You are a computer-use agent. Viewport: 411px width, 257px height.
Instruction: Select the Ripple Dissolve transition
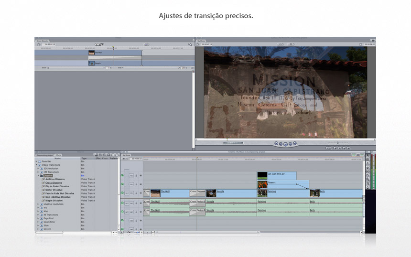(x=54, y=201)
